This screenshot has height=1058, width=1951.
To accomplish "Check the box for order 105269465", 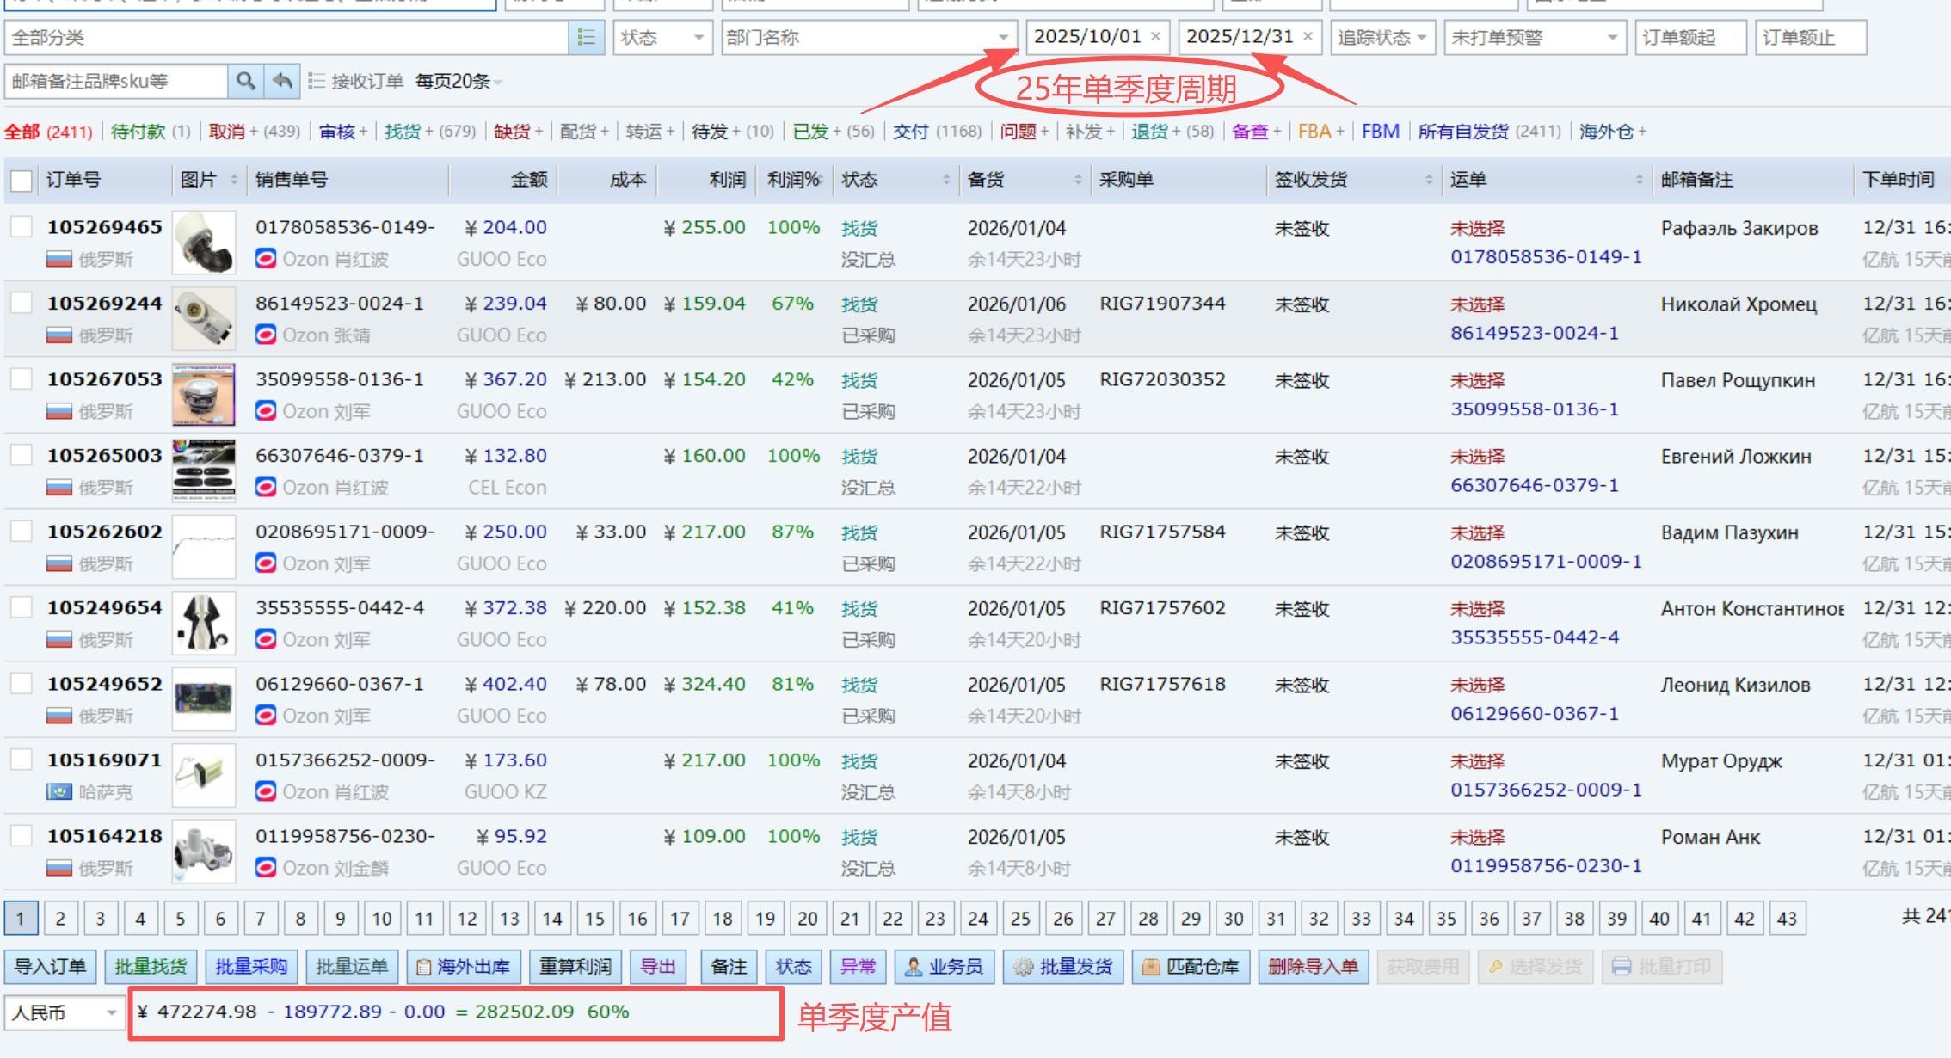I will [x=22, y=227].
